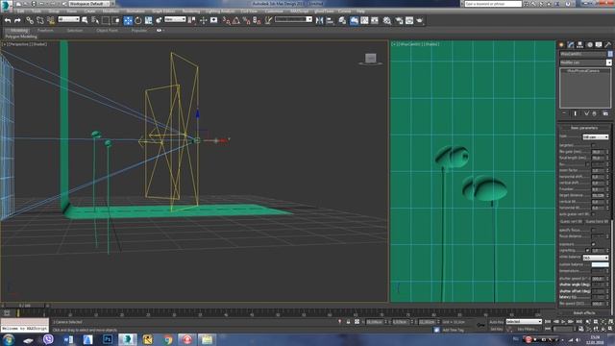Image resolution: width=615 pixels, height=346 pixels.
Task: Open the named selection sets dropdown
Action: coord(293,19)
